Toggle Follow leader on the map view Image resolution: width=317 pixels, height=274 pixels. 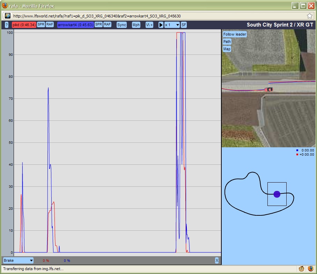pos(235,34)
